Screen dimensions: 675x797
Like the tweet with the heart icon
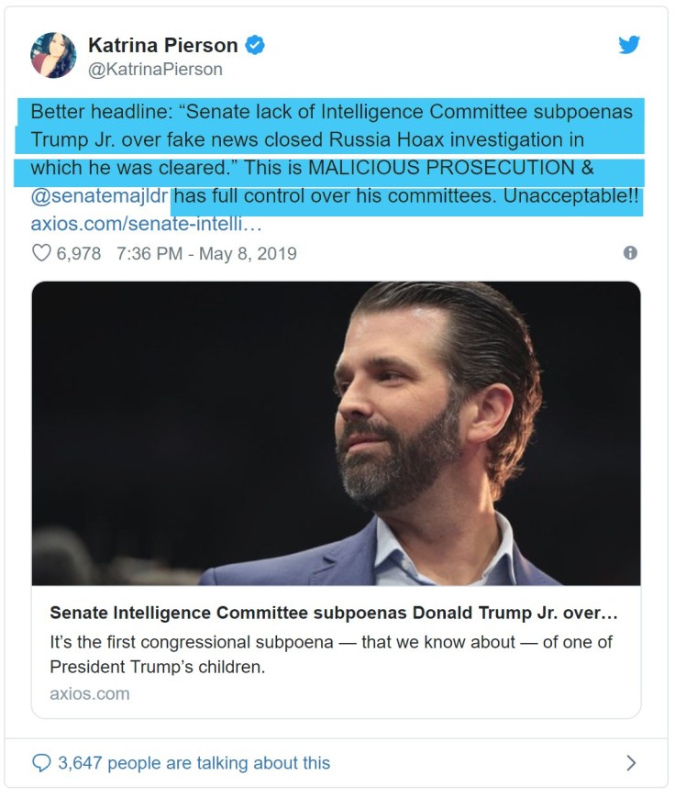click(41, 253)
